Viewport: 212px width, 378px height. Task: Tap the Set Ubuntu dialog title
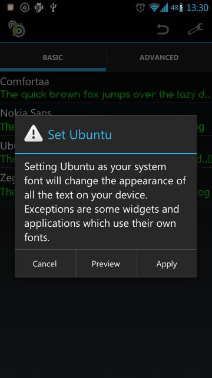pyautogui.click(x=80, y=135)
